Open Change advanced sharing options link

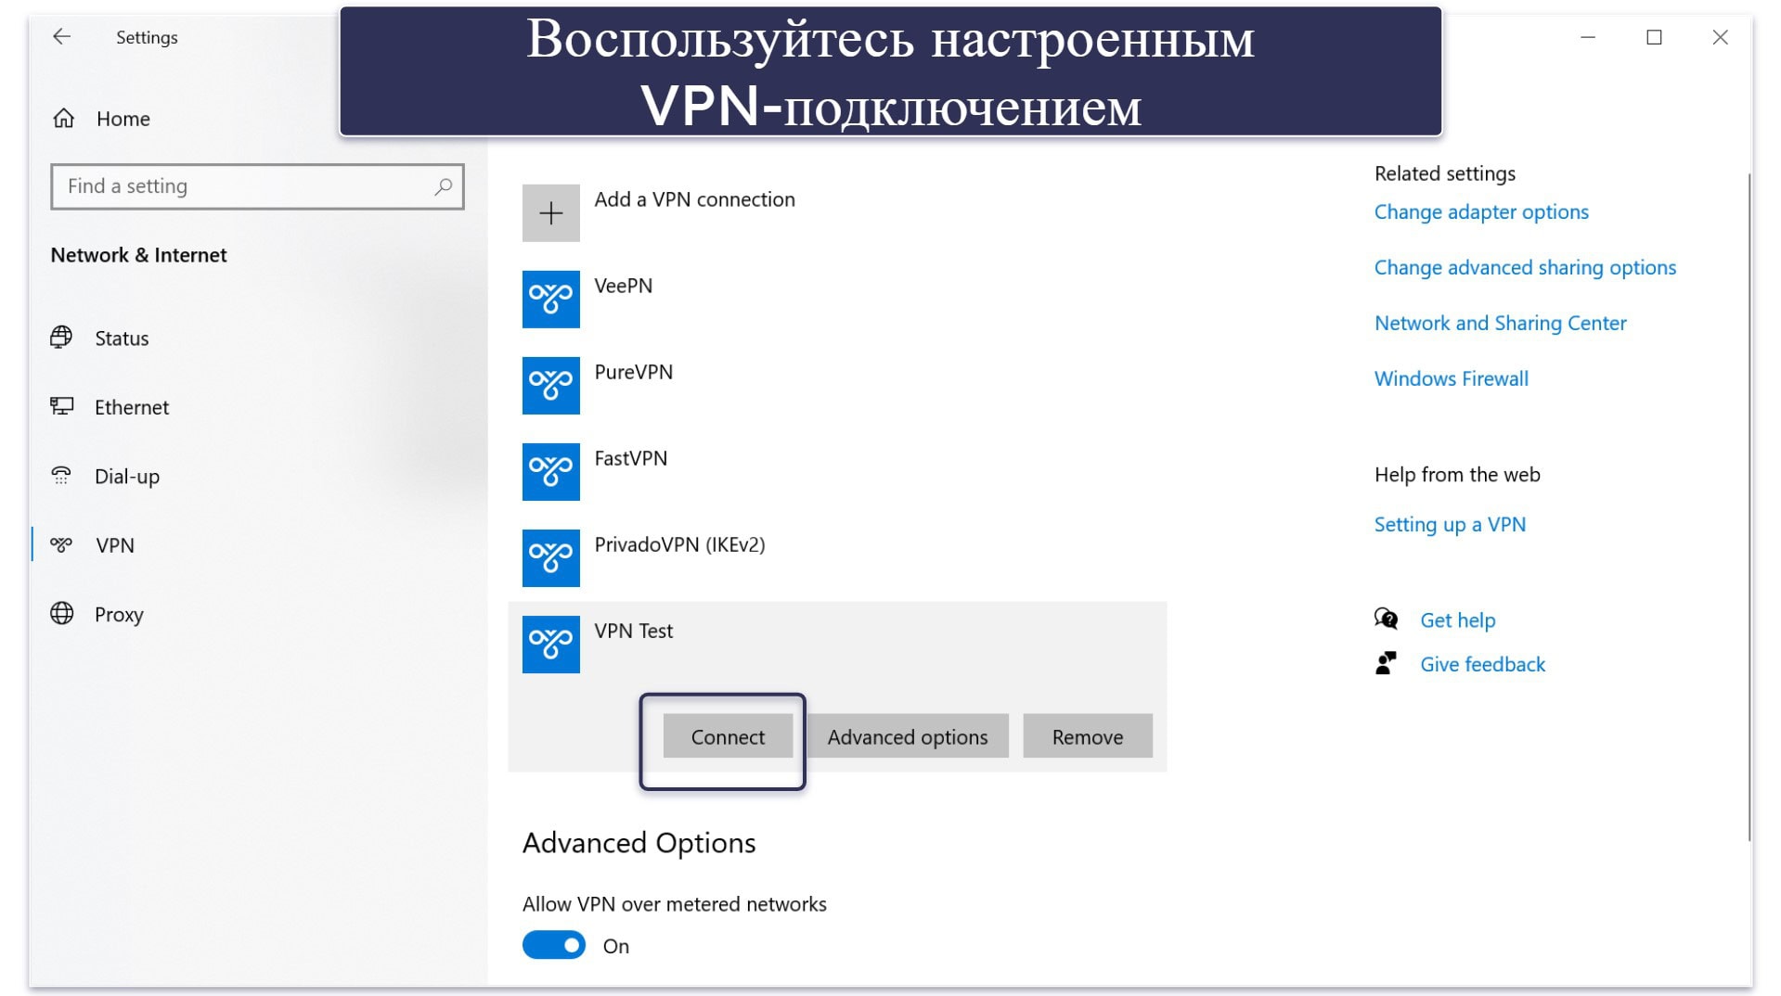pos(1525,268)
